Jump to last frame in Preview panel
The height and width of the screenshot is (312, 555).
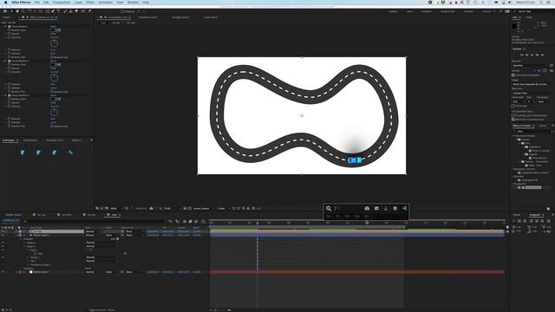click(543, 55)
